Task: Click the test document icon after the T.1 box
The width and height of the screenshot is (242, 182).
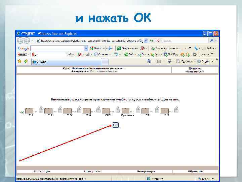Action: coord(41,110)
